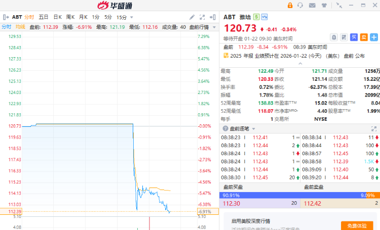
Task: Switch to the 五日 chart tab
Action: coord(44,17)
